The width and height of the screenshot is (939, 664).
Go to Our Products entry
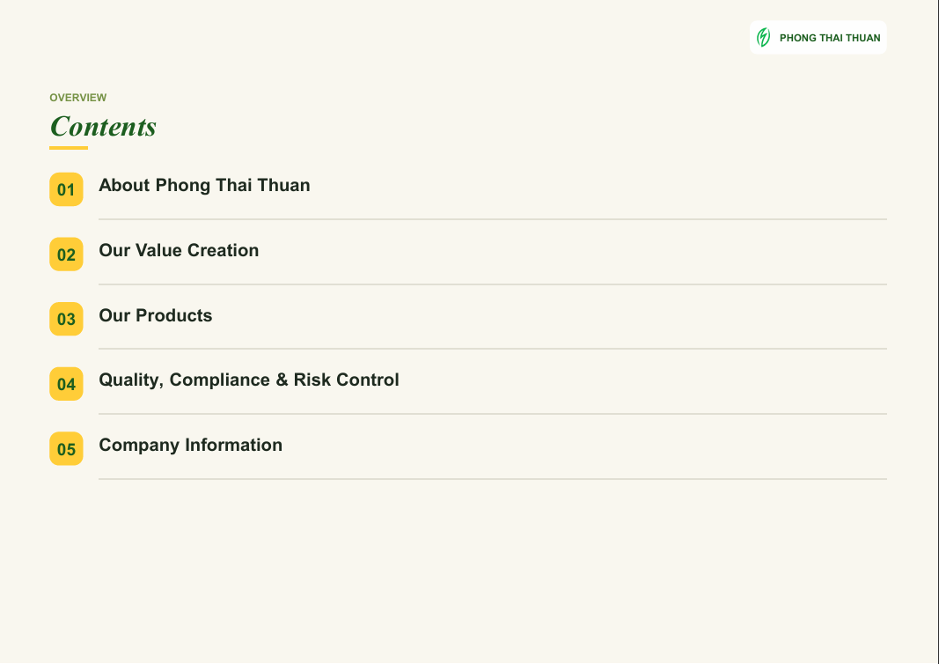[x=155, y=315]
